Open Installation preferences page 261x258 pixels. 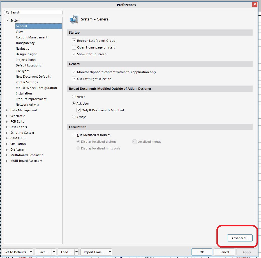tap(24, 93)
